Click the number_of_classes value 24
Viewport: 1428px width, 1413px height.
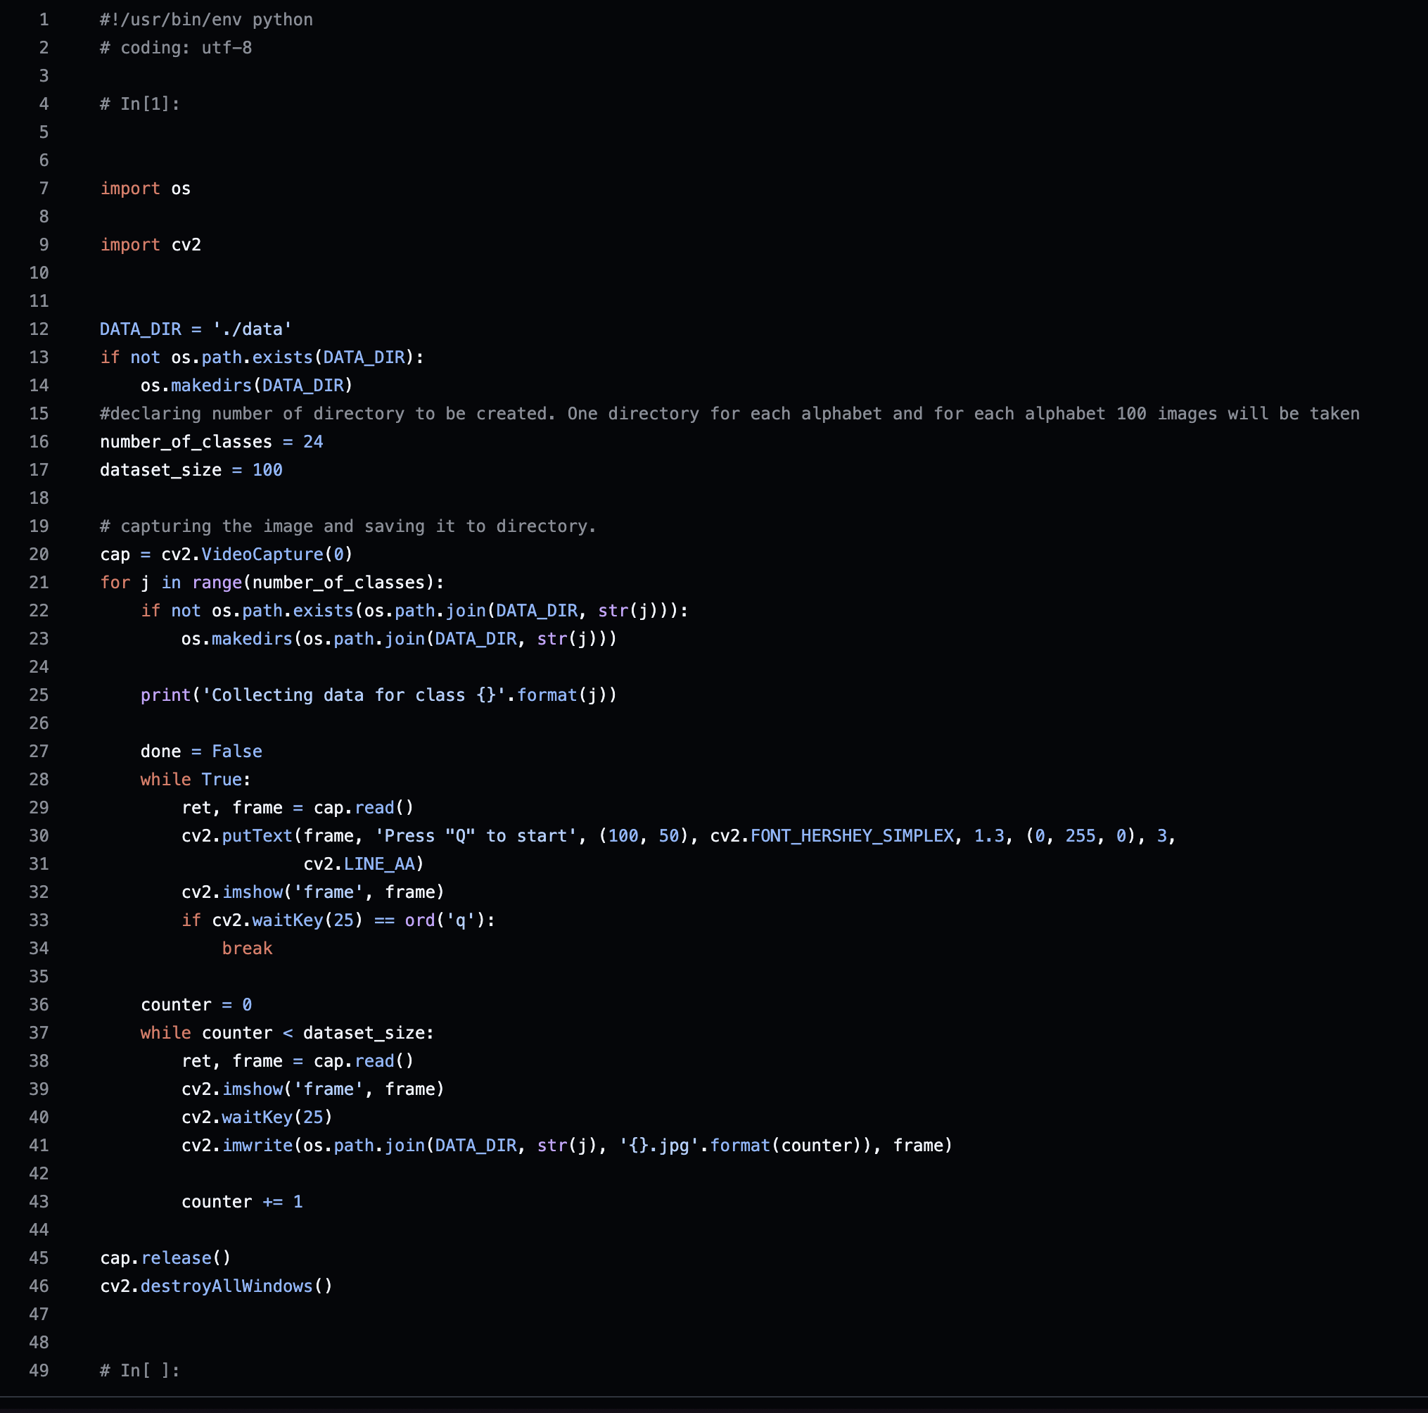[312, 442]
